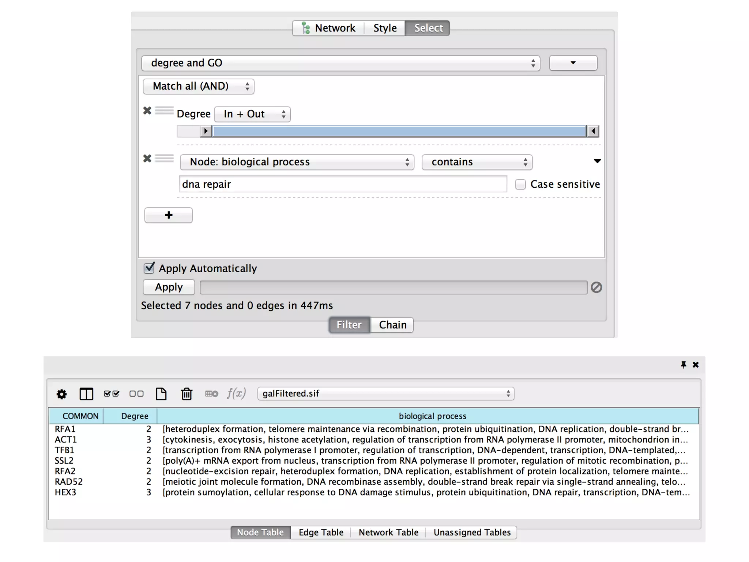Viewport: 749px width, 562px height.
Task: Click the delete columns trash icon
Action: pyautogui.click(x=187, y=394)
